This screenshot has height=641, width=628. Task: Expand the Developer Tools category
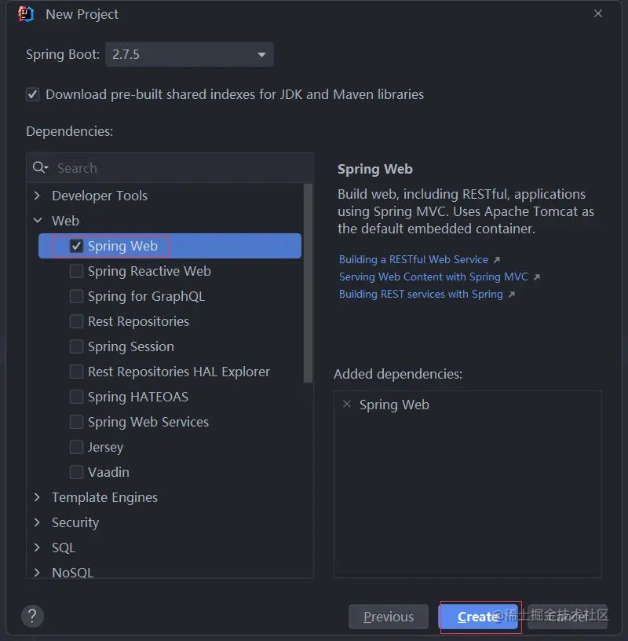tap(37, 196)
